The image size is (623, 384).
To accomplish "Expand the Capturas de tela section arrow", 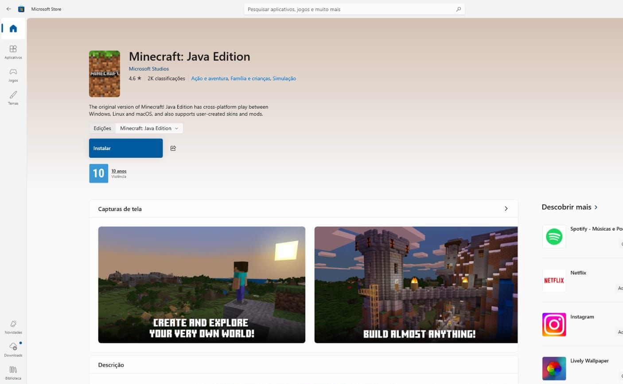I will click(x=506, y=208).
